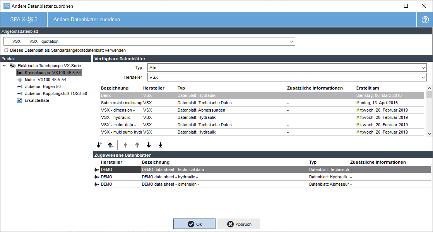The image size is (433, 232).
Task: Click the remove datasheet arrow with minus
Action: 110,145
